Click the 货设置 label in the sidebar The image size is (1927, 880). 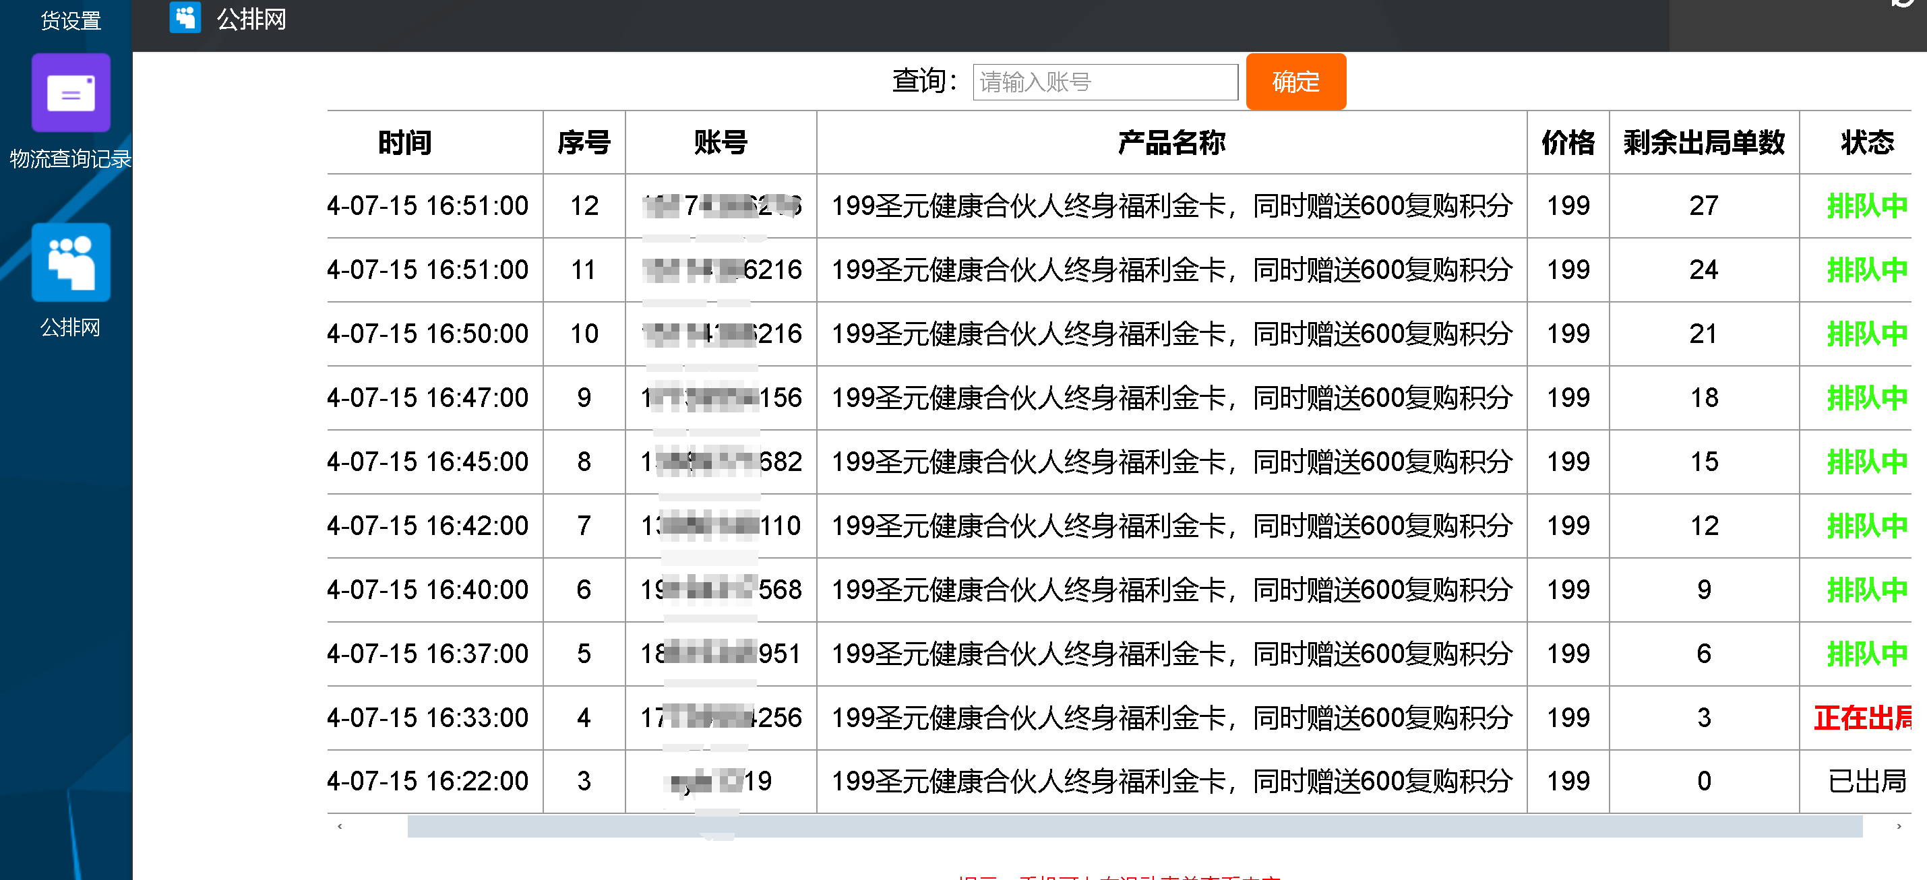tap(70, 20)
